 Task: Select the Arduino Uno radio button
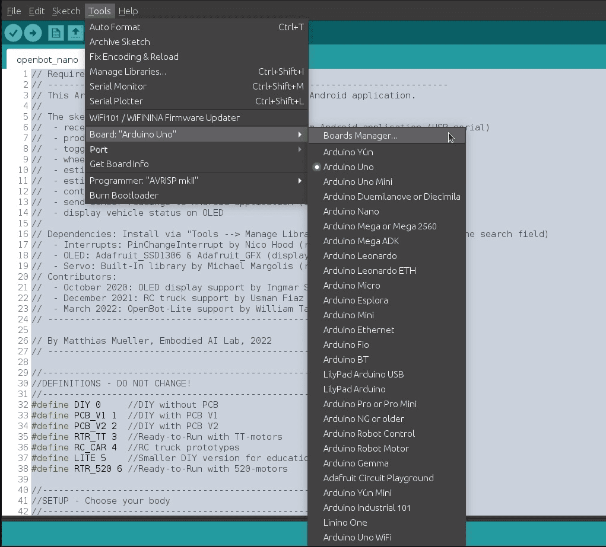tap(317, 167)
